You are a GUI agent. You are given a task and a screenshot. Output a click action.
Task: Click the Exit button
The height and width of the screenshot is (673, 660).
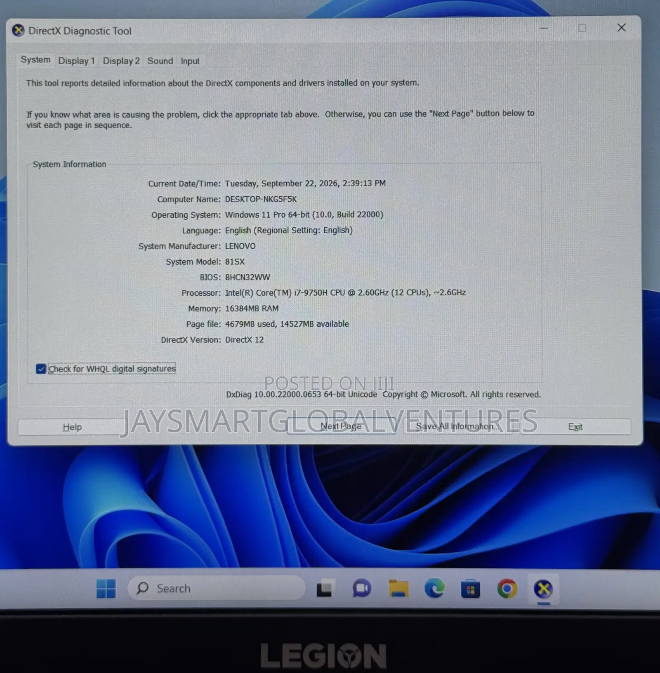click(x=575, y=426)
